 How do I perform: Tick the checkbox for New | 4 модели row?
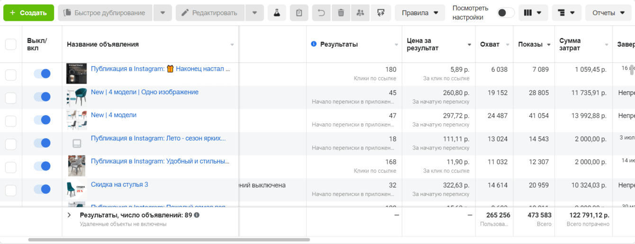pos(10,121)
